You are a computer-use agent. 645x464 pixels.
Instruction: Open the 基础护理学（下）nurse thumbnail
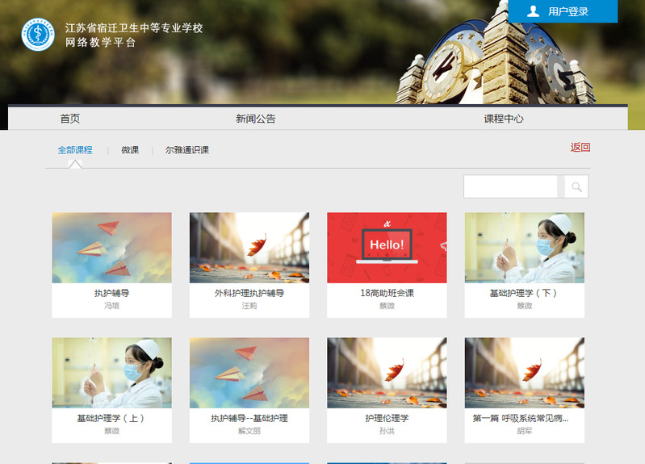[525, 248]
